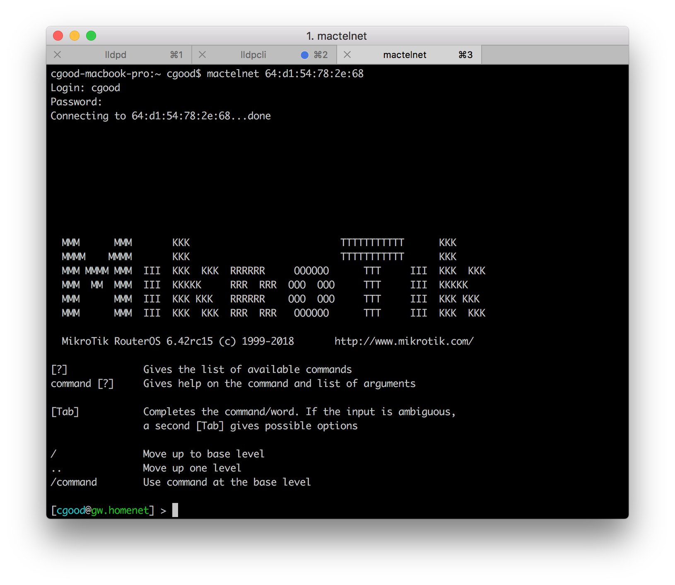Click 'Move up one level' text
The height and width of the screenshot is (585, 675).
click(192, 468)
